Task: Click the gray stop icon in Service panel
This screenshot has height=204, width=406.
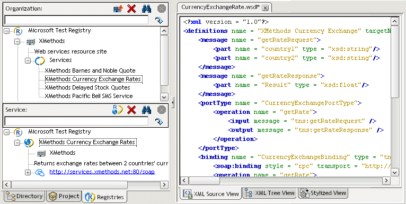Action: [x=161, y=110]
